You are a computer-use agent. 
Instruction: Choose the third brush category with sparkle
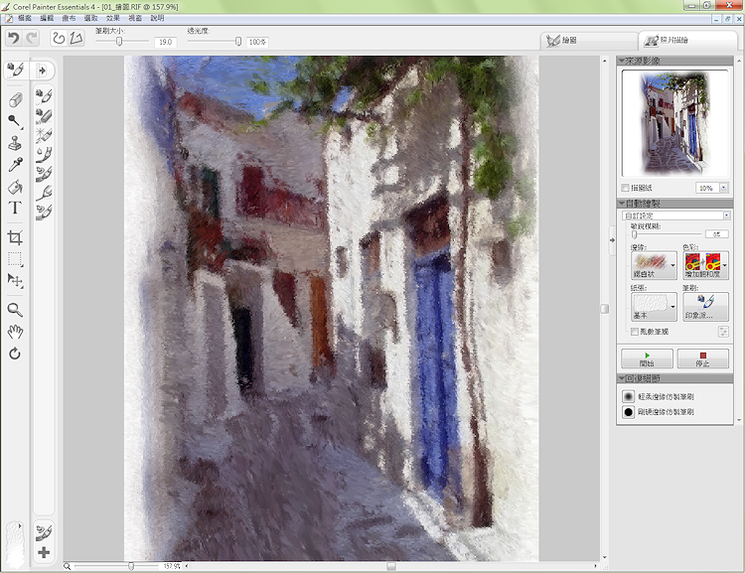pyautogui.click(x=44, y=135)
